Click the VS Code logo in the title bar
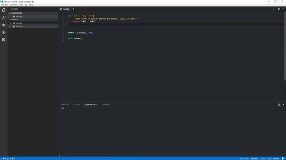The height and width of the screenshot is (160, 286). coord(1,2)
